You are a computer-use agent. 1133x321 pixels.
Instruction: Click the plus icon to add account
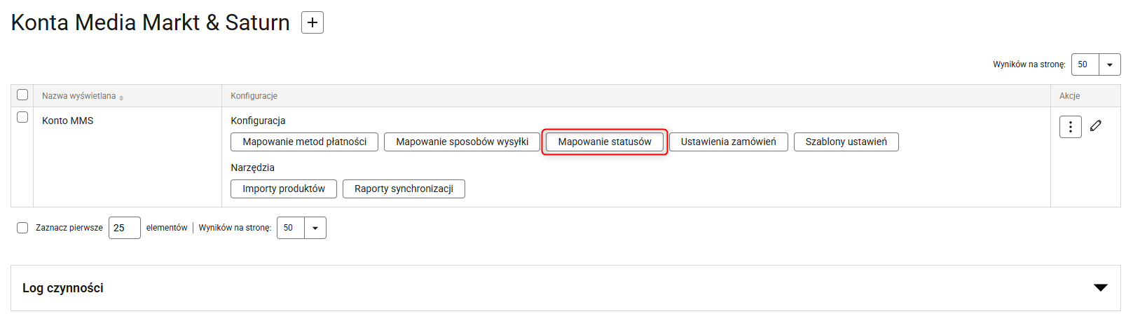click(313, 22)
